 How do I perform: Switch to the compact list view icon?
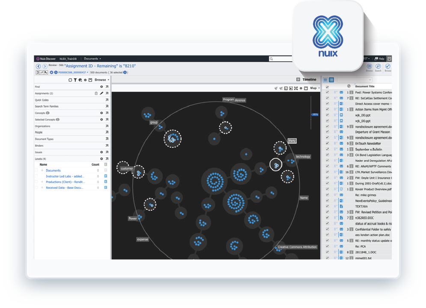coord(325,80)
